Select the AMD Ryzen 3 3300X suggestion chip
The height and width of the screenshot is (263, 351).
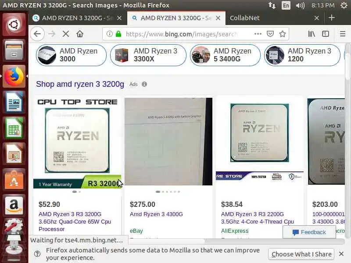coord(148,55)
